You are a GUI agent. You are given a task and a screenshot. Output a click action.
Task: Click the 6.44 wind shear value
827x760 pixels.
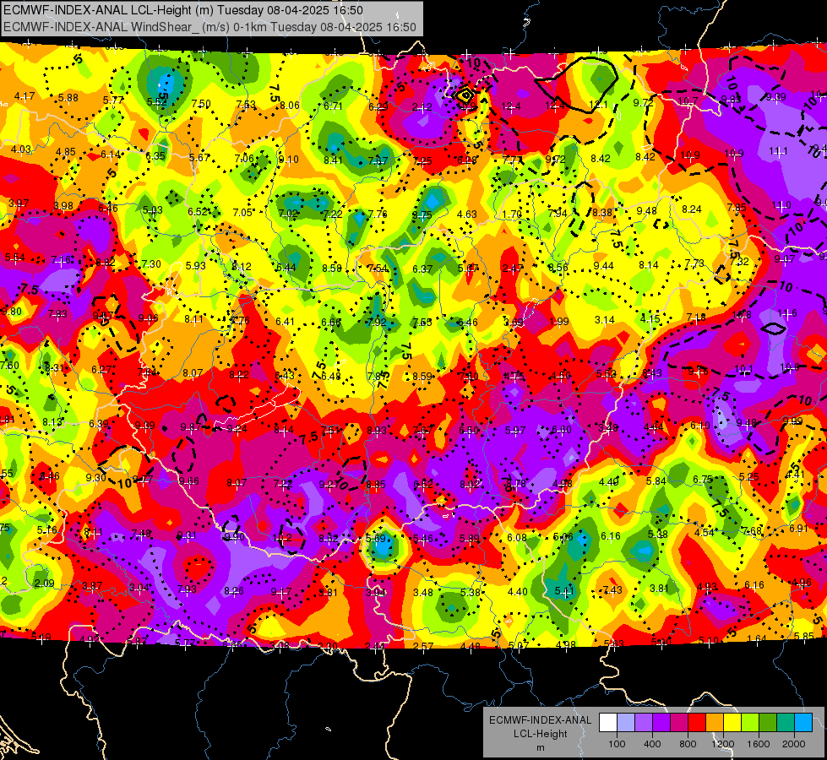tap(286, 268)
